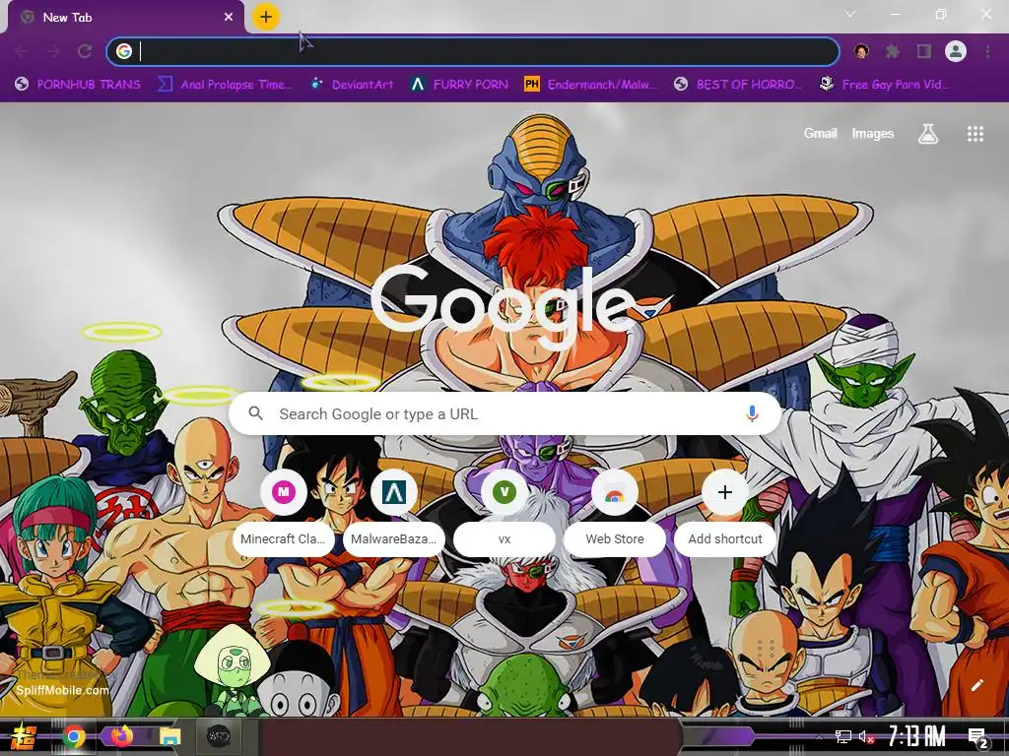Click the Search Google or type a URL box
Image resolution: width=1009 pixels, height=756 pixels.
point(505,413)
